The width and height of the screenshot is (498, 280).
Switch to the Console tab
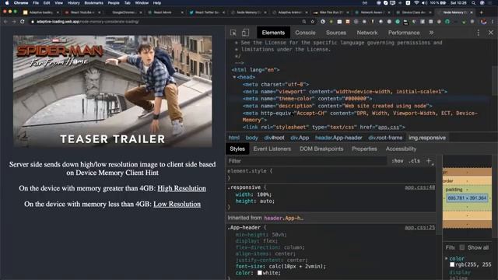point(305,33)
